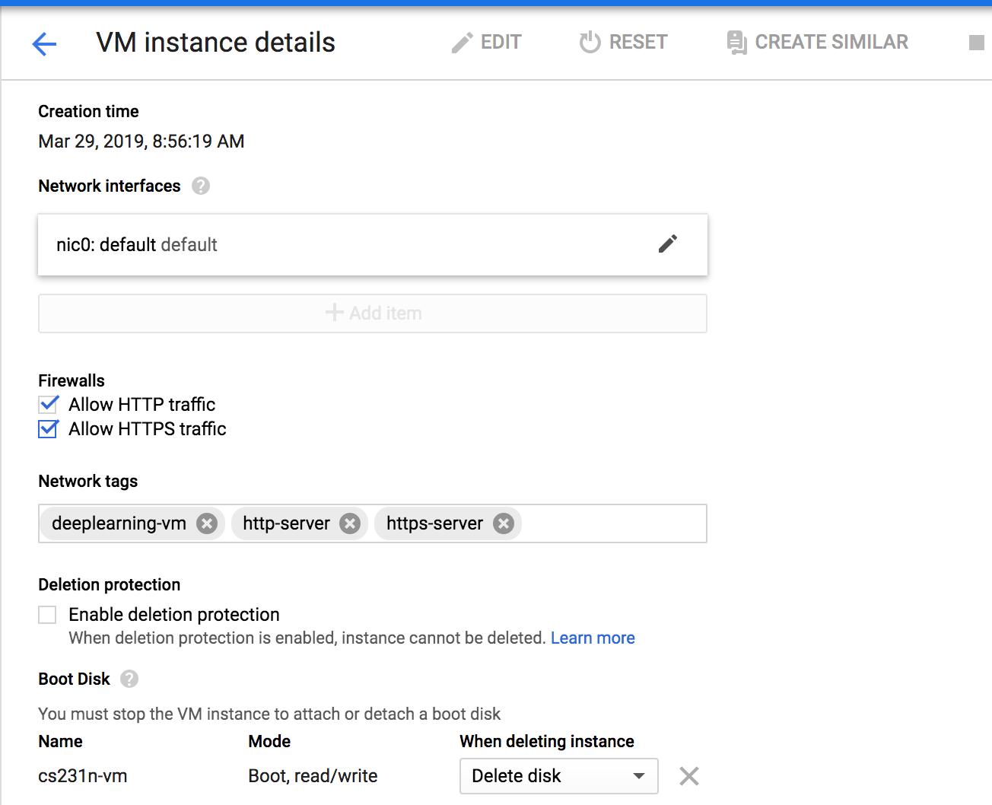Image resolution: width=992 pixels, height=805 pixels.
Task: Remove the deeplearning-vm network tag
Action: click(x=207, y=523)
